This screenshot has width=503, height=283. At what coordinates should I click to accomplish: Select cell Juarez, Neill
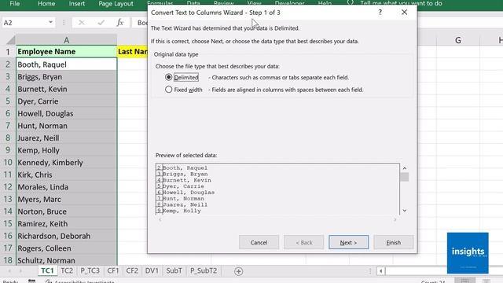(x=66, y=138)
